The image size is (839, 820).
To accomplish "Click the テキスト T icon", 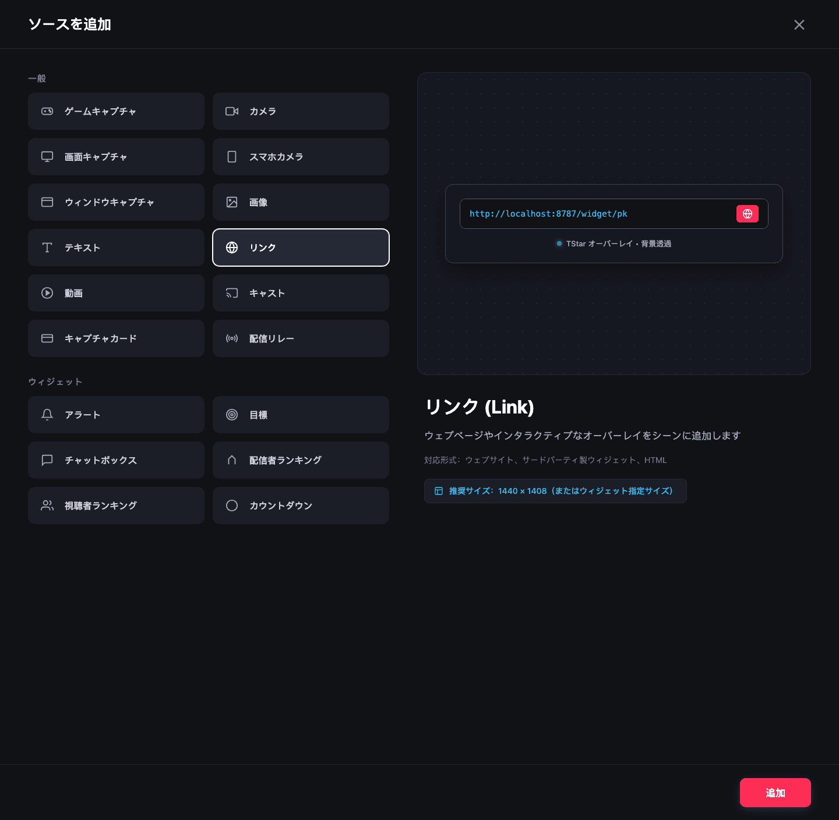I will 47,248.
